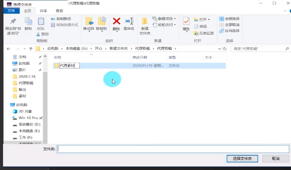Viewport: 291px width, 170px height.
Task: Open the 轻松访问 dropdown
Action: click(x=164, y=25)
